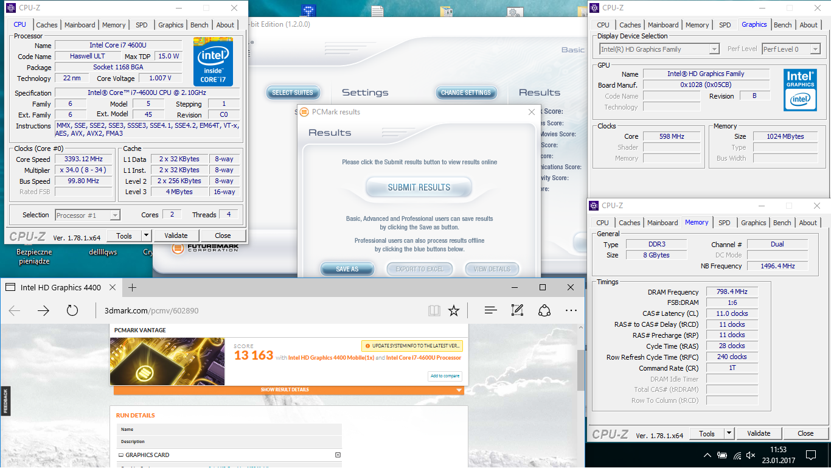The width and height of the screenshot is (831, 468).
Task: Open the text document desktop icon
Action: (x=377, y=11)
